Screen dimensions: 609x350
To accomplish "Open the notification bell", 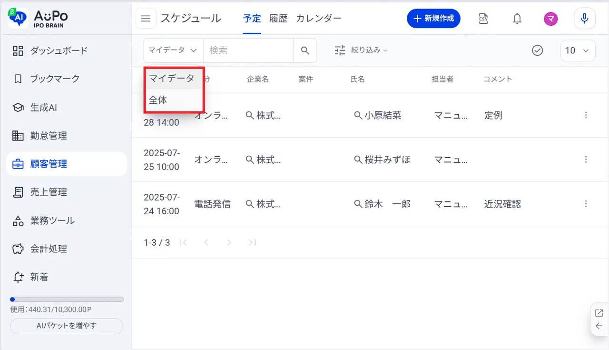I will click(517, 19).
